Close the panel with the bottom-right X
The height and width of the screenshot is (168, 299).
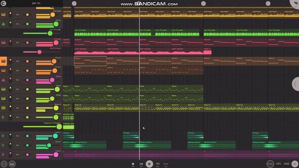coord(295,164)
